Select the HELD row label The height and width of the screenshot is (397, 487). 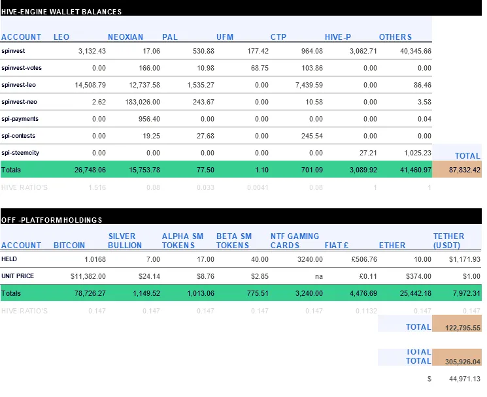pos(9,259)
